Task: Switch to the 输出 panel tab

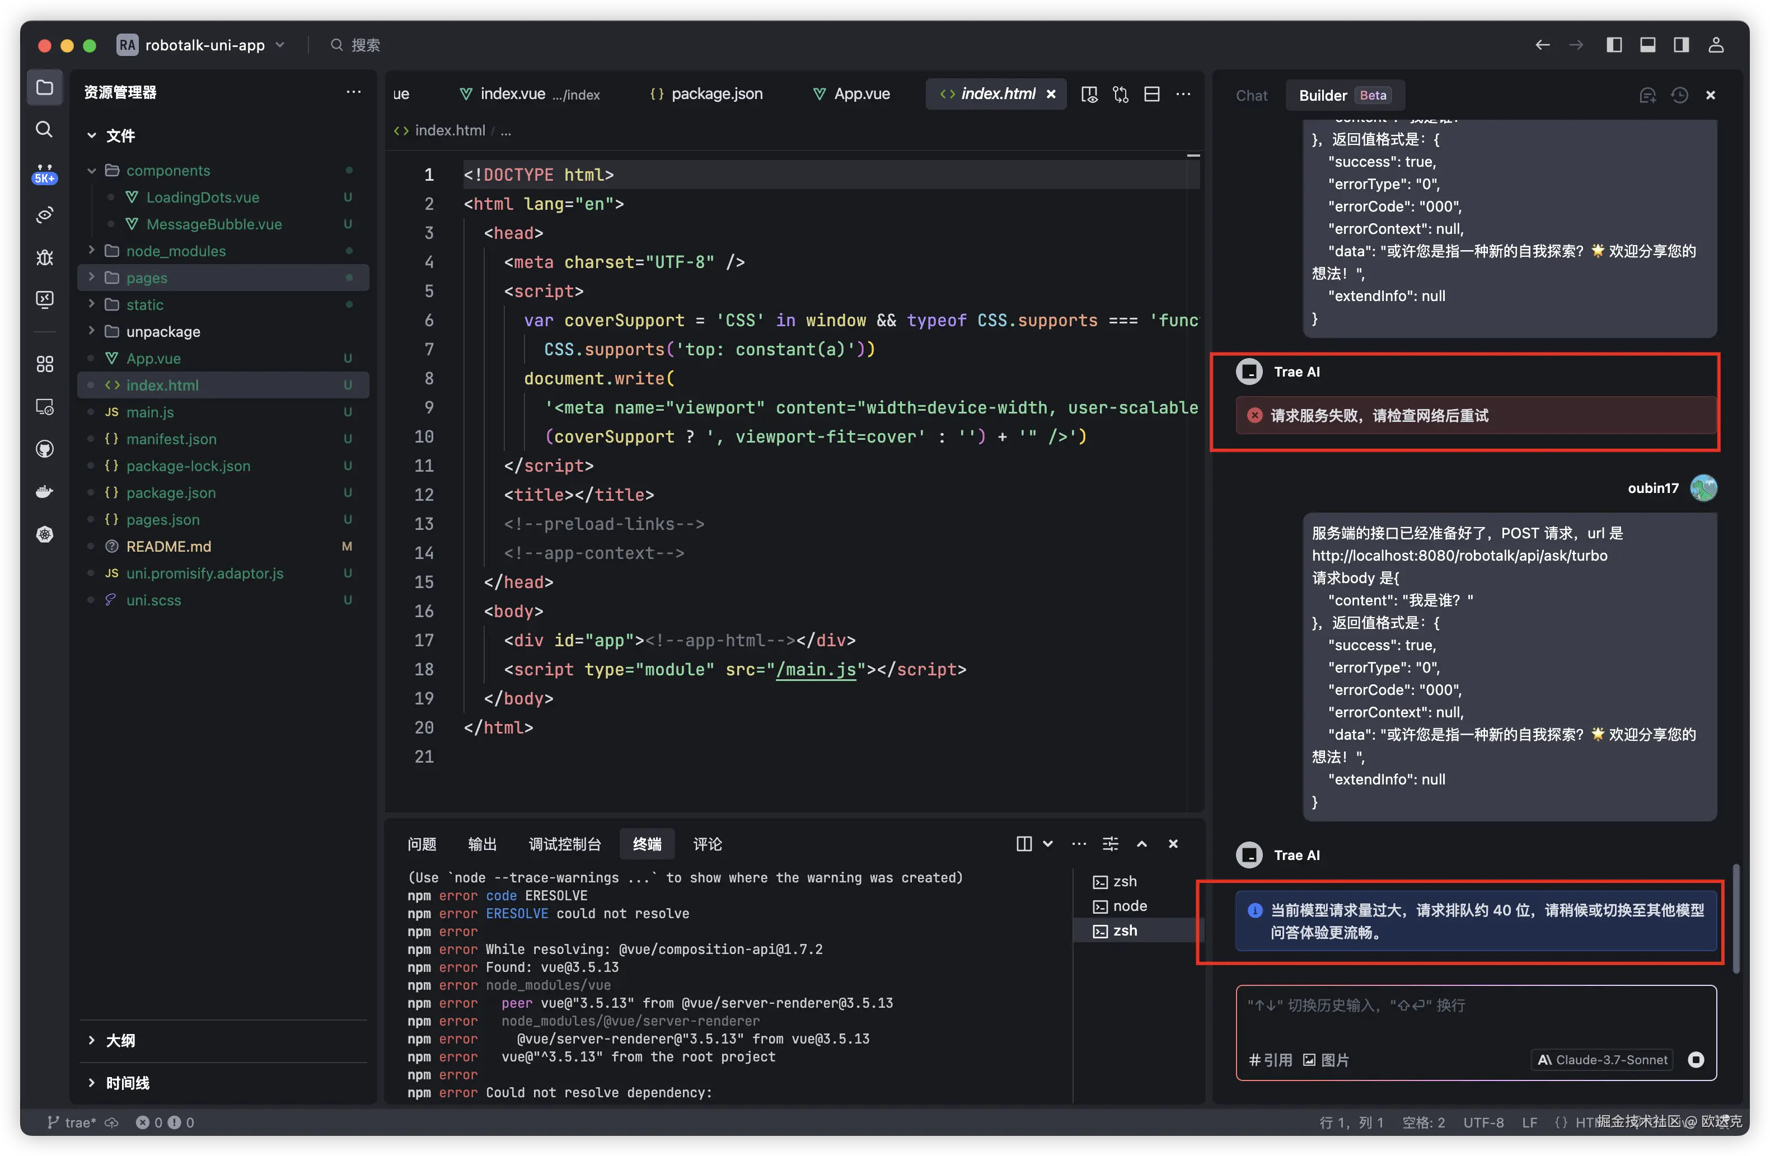Action: 482,844
